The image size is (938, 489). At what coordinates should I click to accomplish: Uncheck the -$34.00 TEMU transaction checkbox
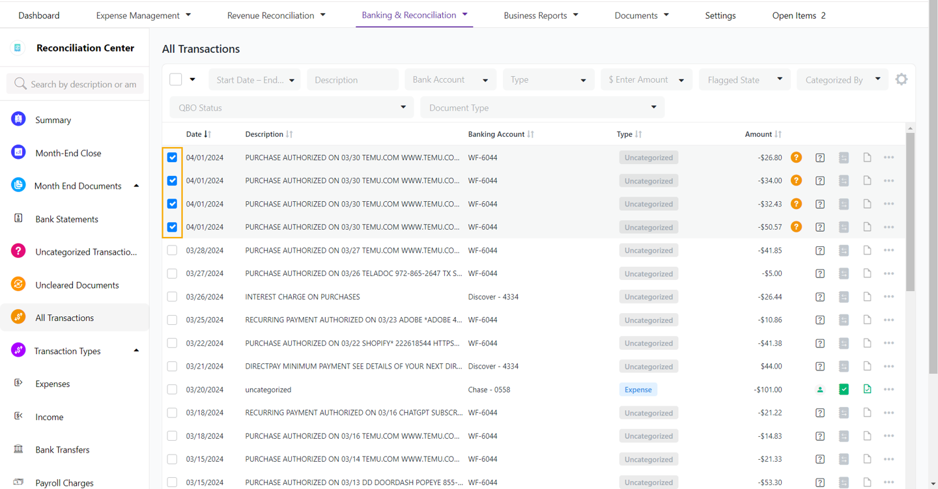(172, 181)
